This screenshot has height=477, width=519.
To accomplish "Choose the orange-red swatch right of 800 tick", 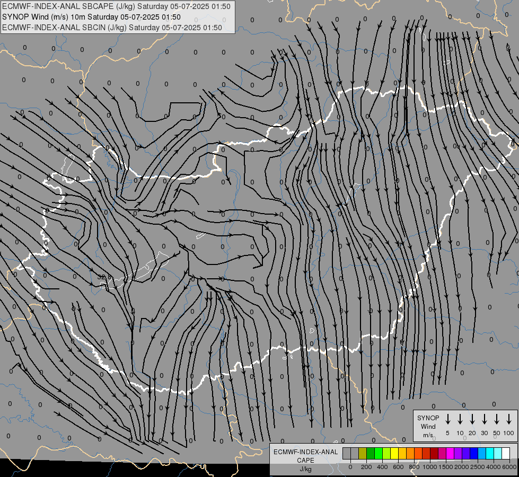I will 418,453.
